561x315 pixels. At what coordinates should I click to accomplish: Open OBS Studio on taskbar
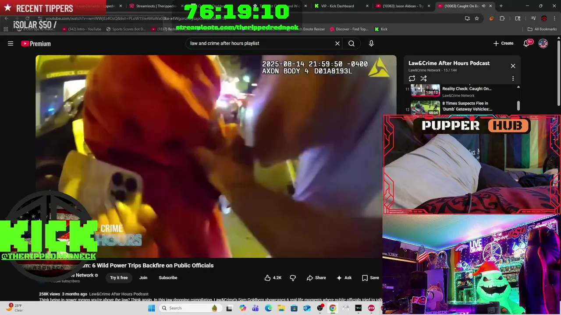point(320,308)
